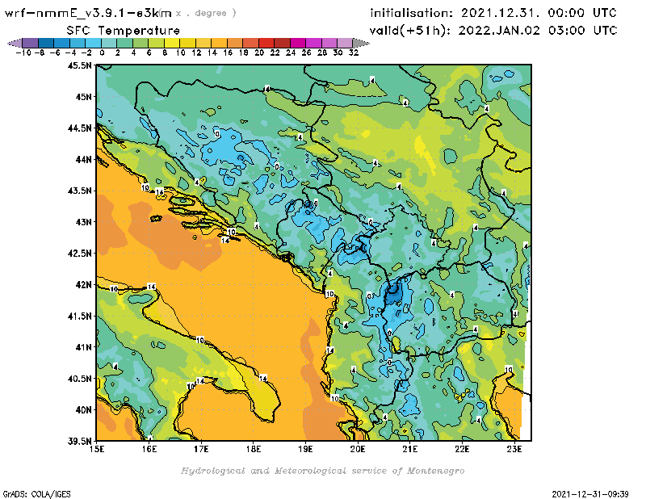Select the "42N" latitude axis label
This screenshot has height=499, width=646.
click(x=83, y=285)
